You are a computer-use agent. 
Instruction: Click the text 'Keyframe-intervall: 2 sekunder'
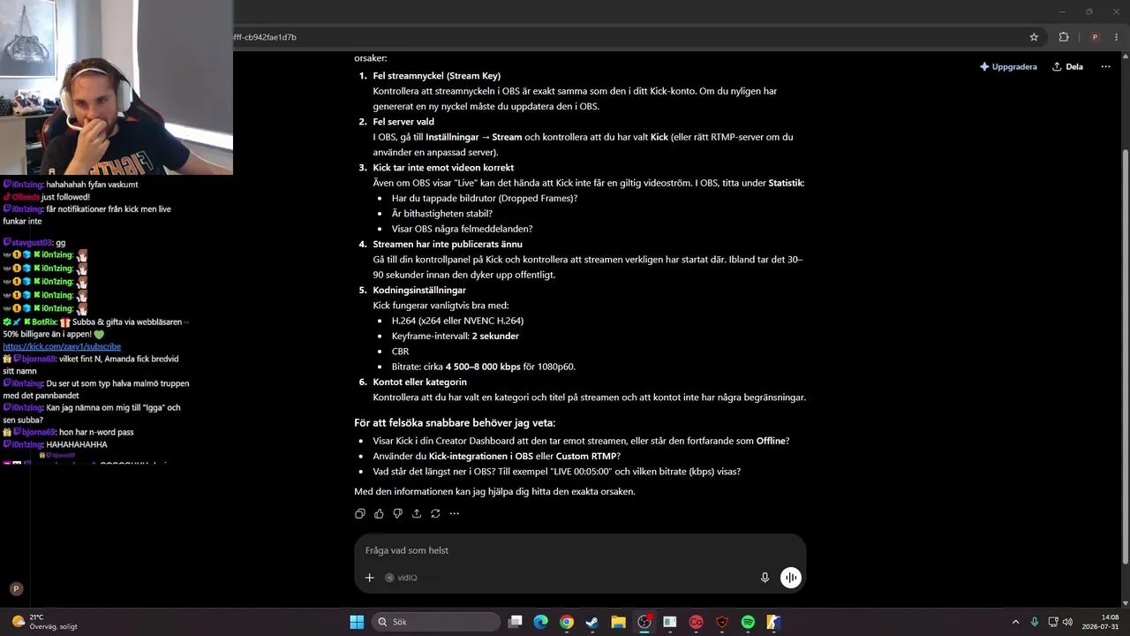pos(456,336)
